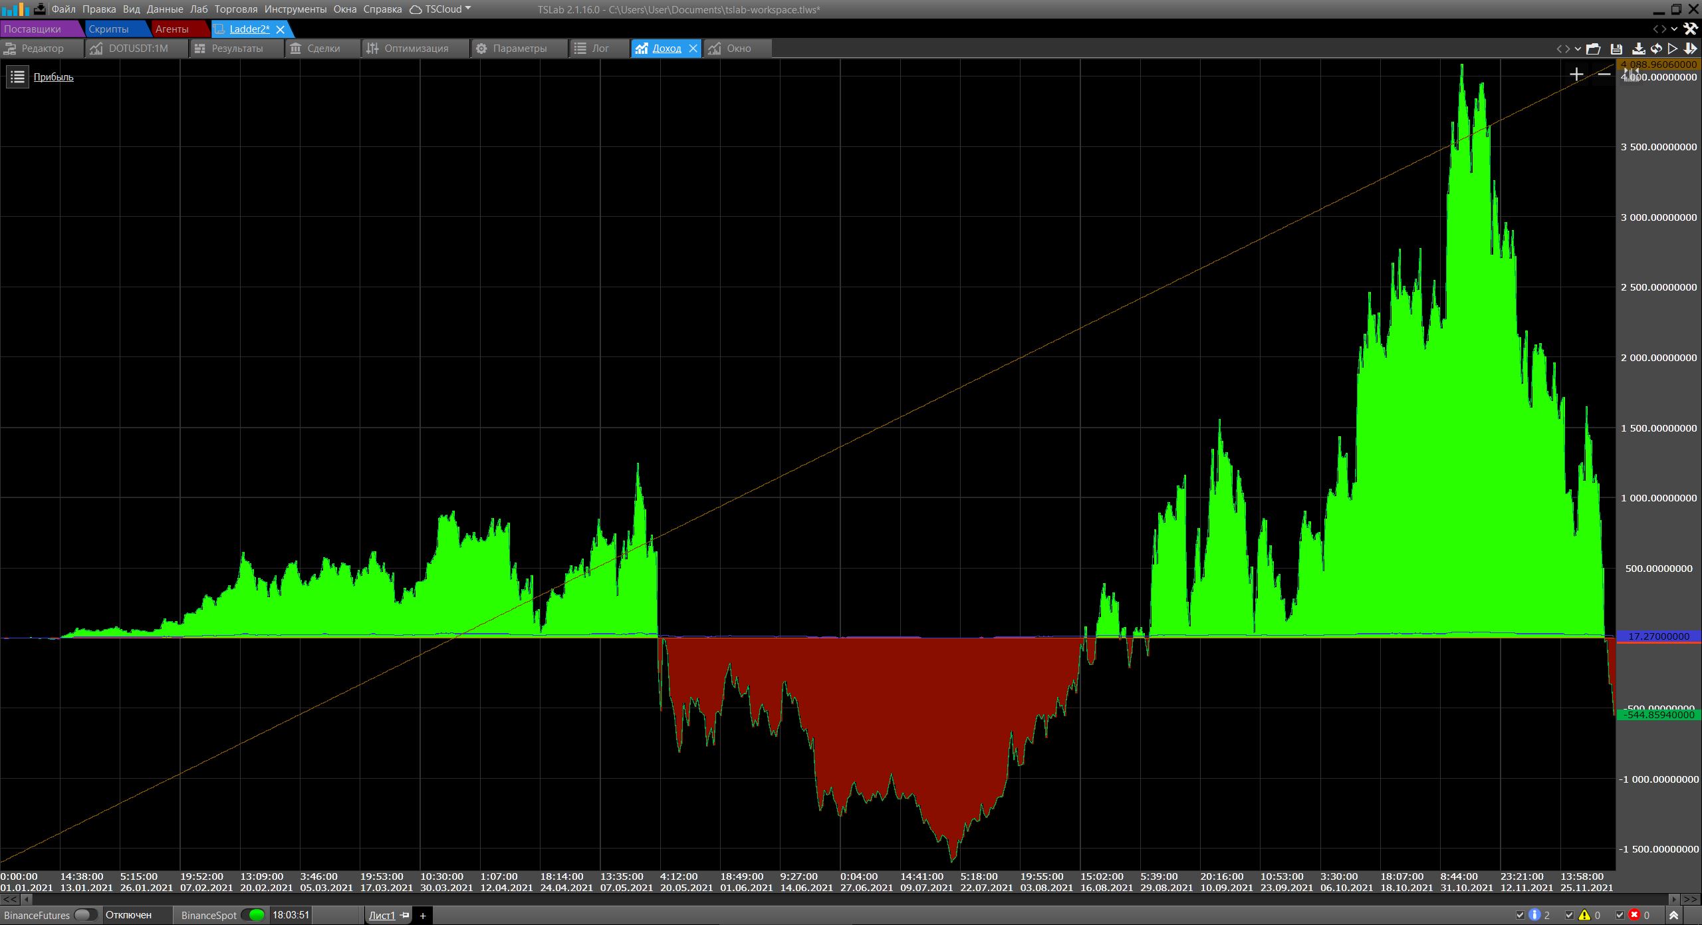1702x925 pixels.
Task: Toggle the BinanceFutures connection switch
Action: [85, 915]
